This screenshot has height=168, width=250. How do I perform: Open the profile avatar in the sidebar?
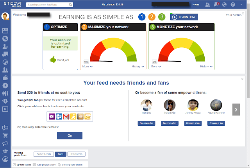tap(5, 16)
